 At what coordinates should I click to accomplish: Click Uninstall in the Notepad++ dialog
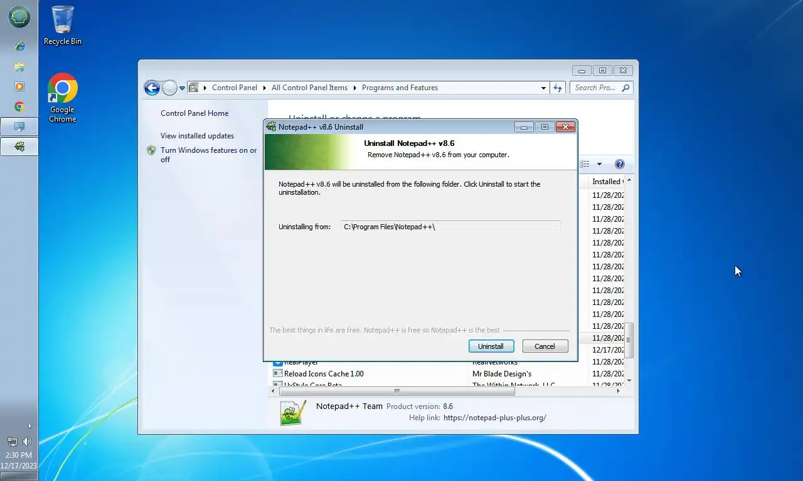click(x=491, y=346)
